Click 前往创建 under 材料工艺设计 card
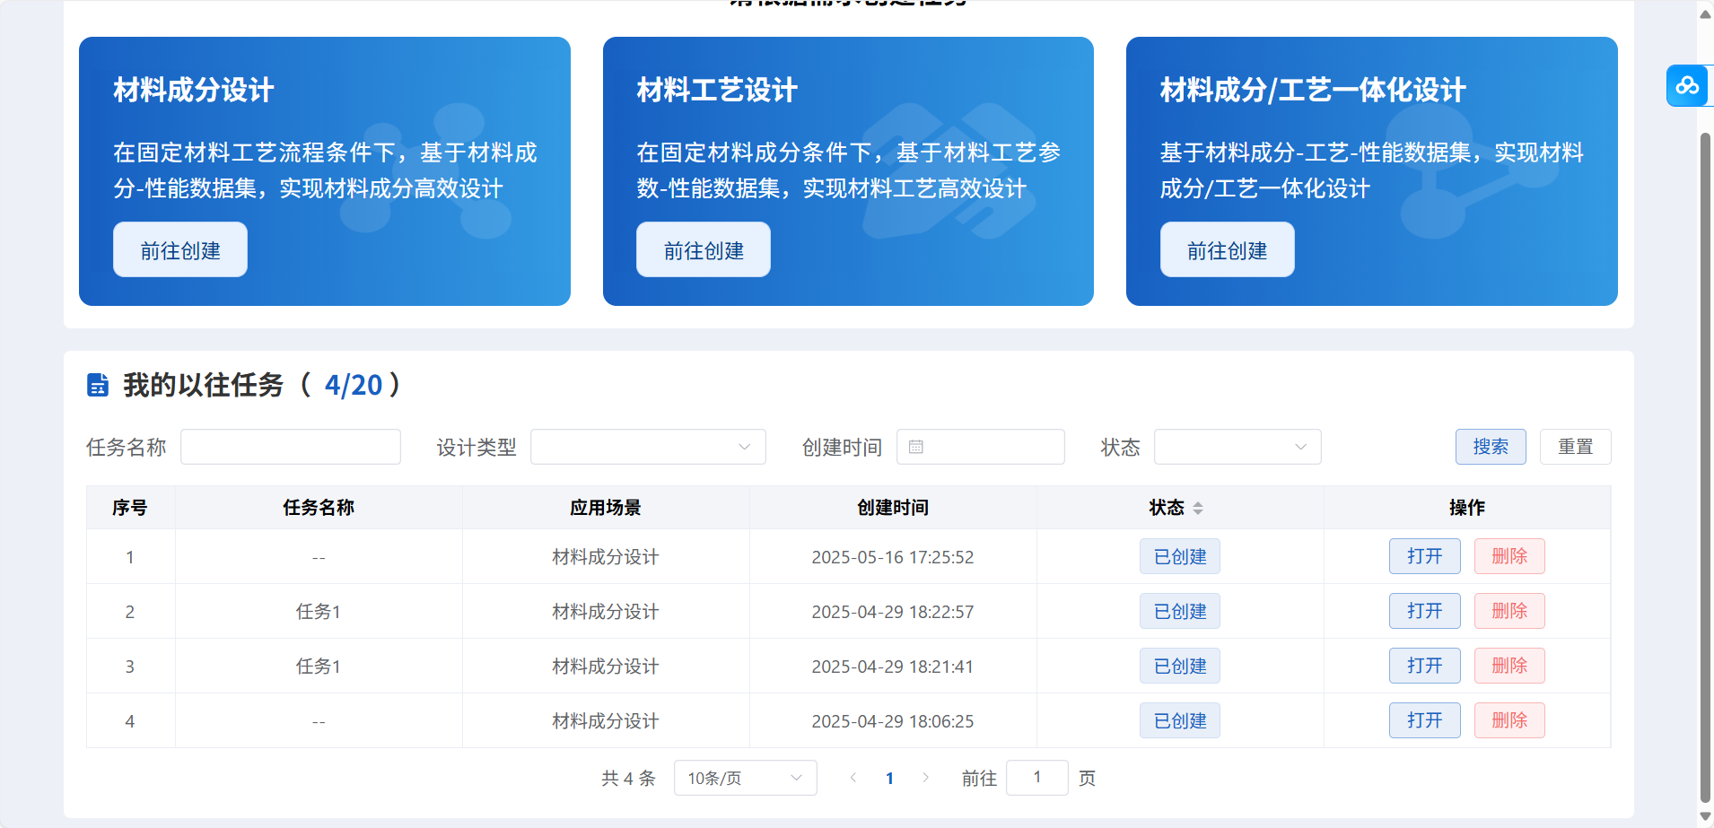1714x828 pixels. 704,250
